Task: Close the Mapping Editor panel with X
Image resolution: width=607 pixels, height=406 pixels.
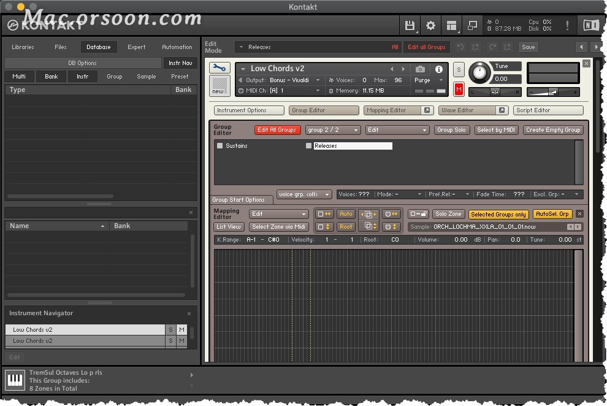Action: click(579, 213)
